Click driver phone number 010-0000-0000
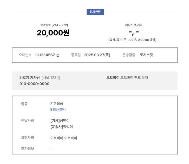Viewport: 189px width, 164px height. (34, 84)
